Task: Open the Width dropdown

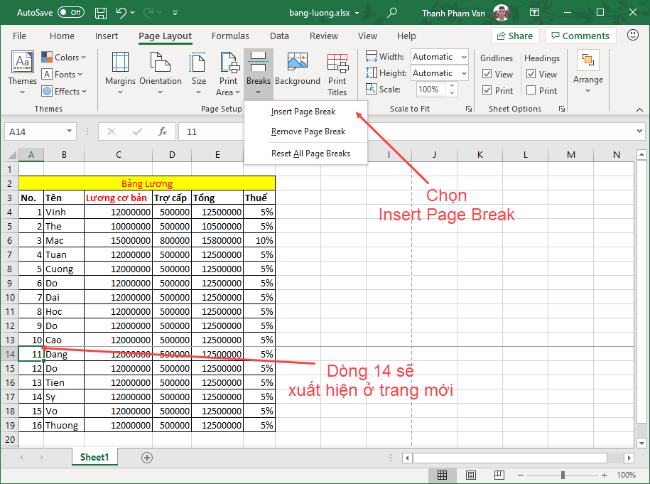Action: point(464,57)
